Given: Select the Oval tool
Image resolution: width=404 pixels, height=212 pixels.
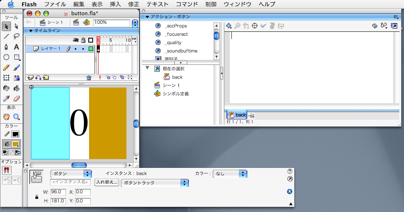Looking at the screenshot, I should coord(6,57).
